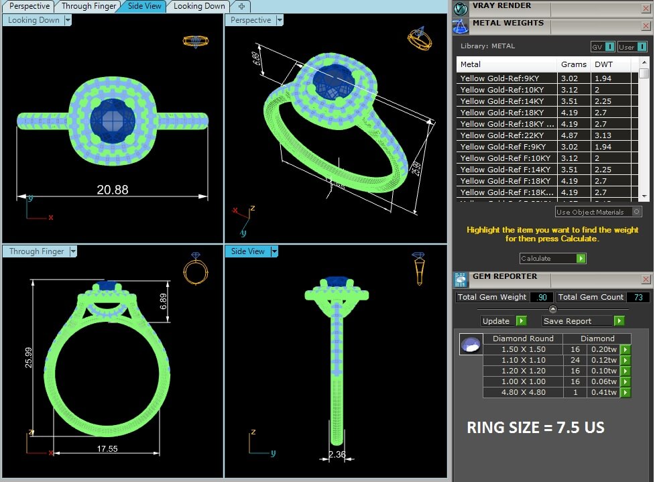Open the Through Finger viewport dropdown
655x482 pixels.
coord(73,251)
